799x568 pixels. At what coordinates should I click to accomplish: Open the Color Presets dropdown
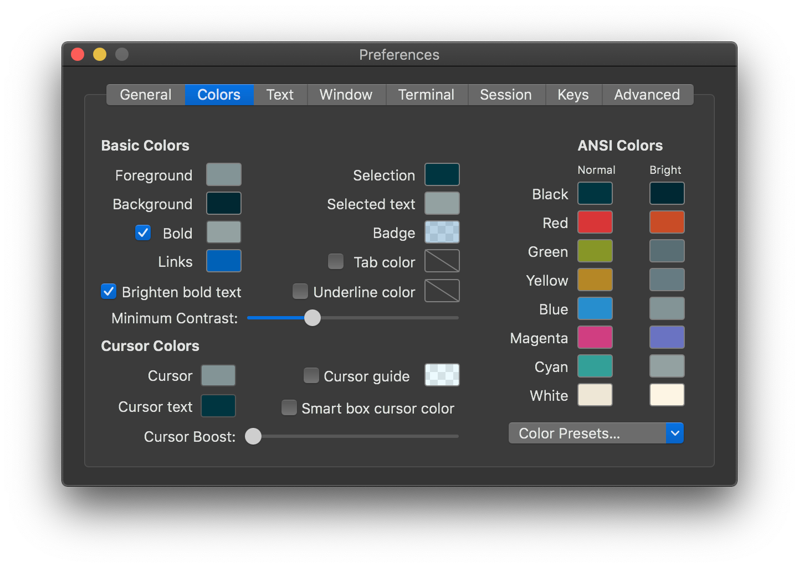tap(596, 433)
